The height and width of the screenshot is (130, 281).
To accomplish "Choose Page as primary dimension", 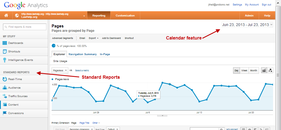I will pyautogui.click(x=74, y=123).
